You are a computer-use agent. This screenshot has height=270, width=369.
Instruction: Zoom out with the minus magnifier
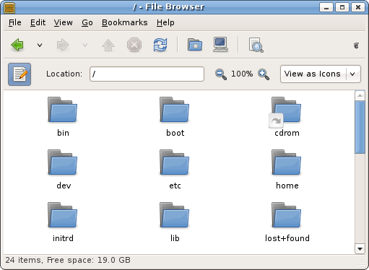[221, 74]
